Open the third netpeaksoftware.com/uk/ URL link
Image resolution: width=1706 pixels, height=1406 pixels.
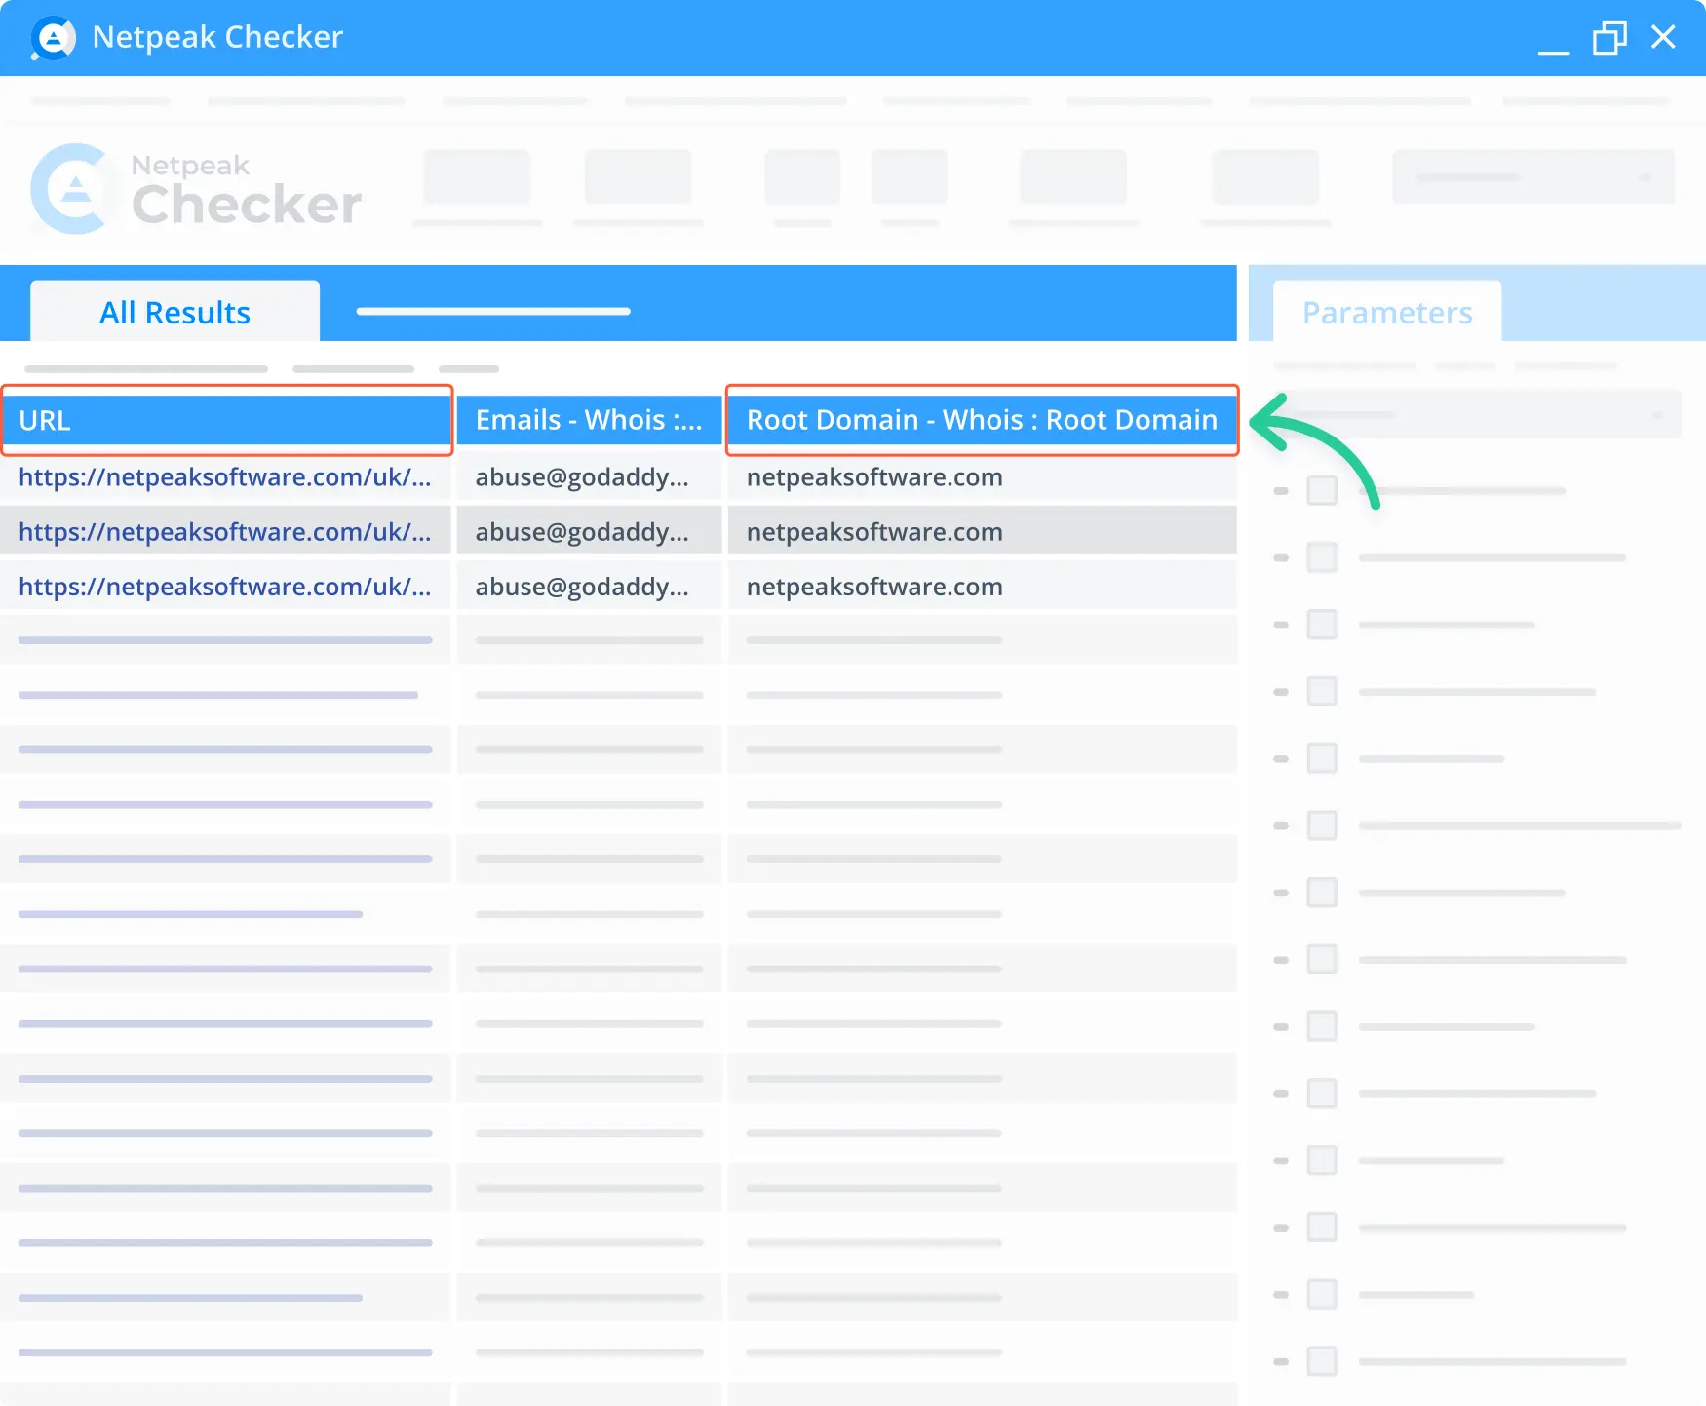tap(224, 587)
